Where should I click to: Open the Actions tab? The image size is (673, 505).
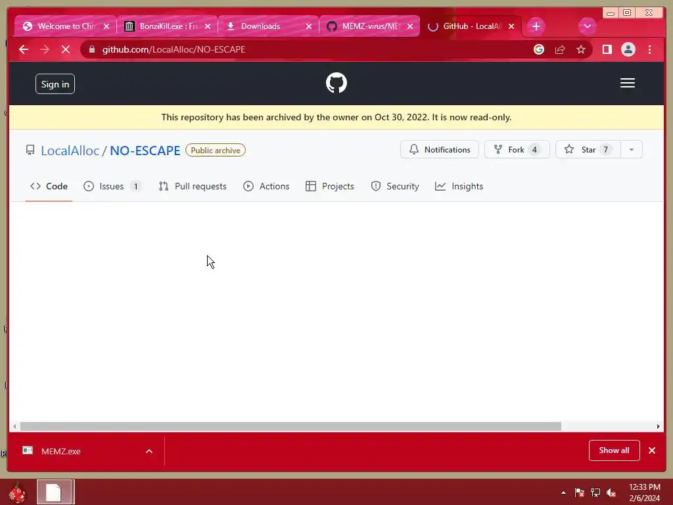point(266,186)
